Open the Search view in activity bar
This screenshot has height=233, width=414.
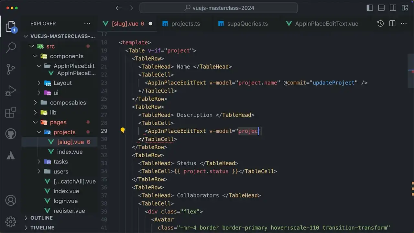tap(11, 48)
